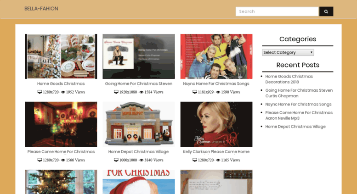Screen dimensions: 357x194
Task: Click eye icon beside 1566 Views
Action: (63, 160)
